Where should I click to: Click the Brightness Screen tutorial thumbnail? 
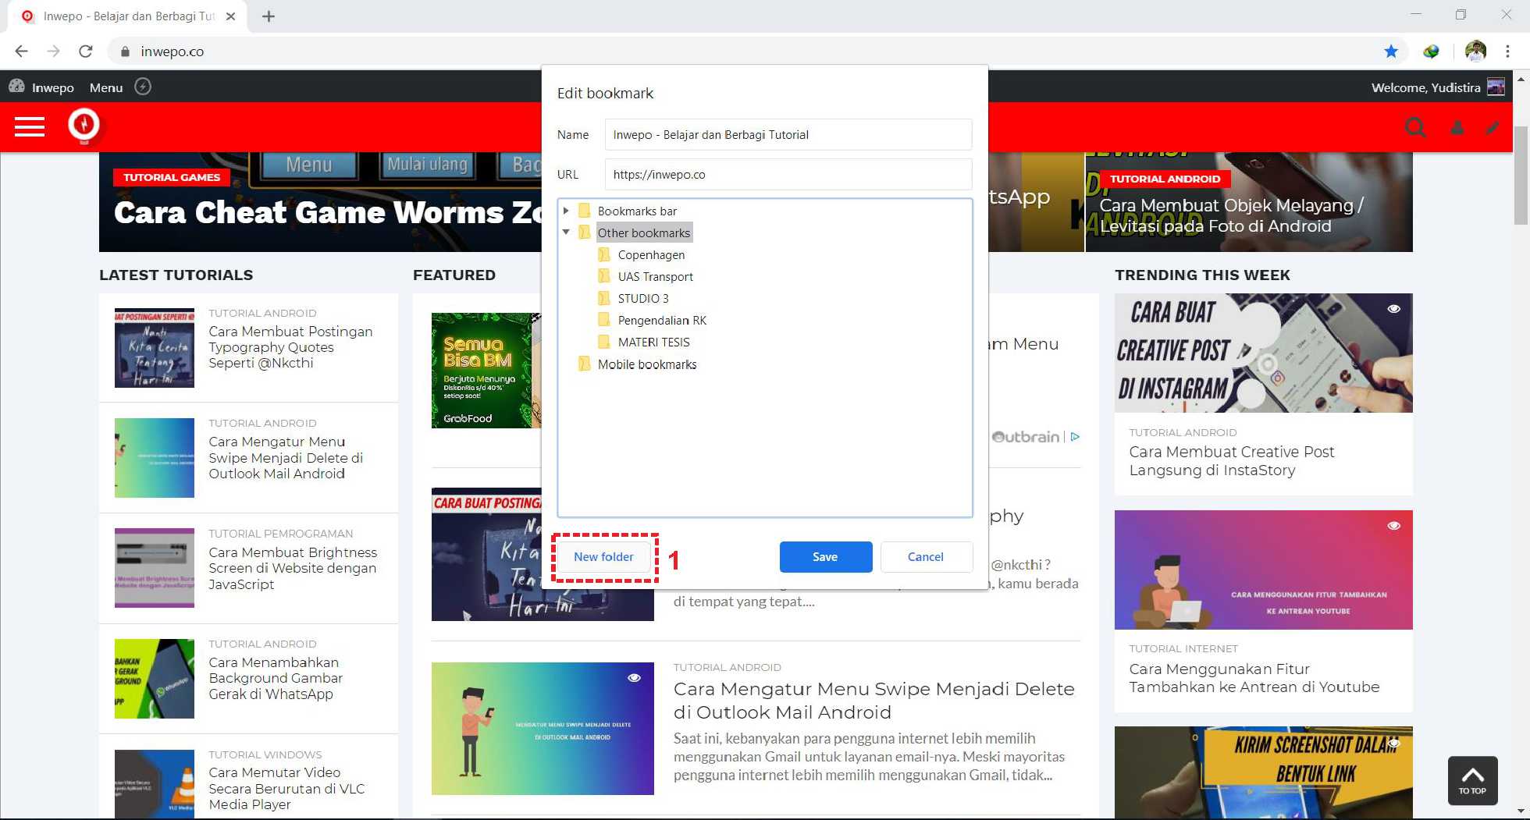coord(155,568)
